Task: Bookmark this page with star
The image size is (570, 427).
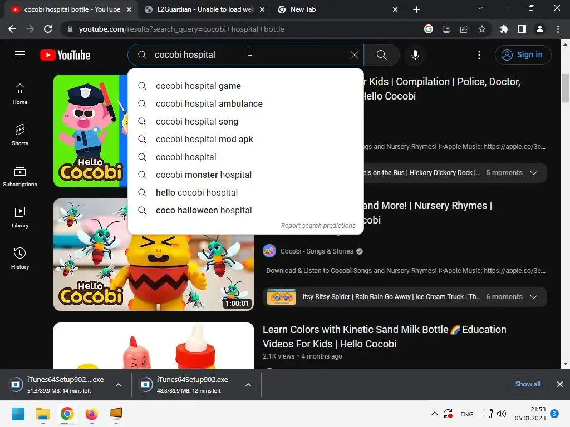Action: click(482, 29)
